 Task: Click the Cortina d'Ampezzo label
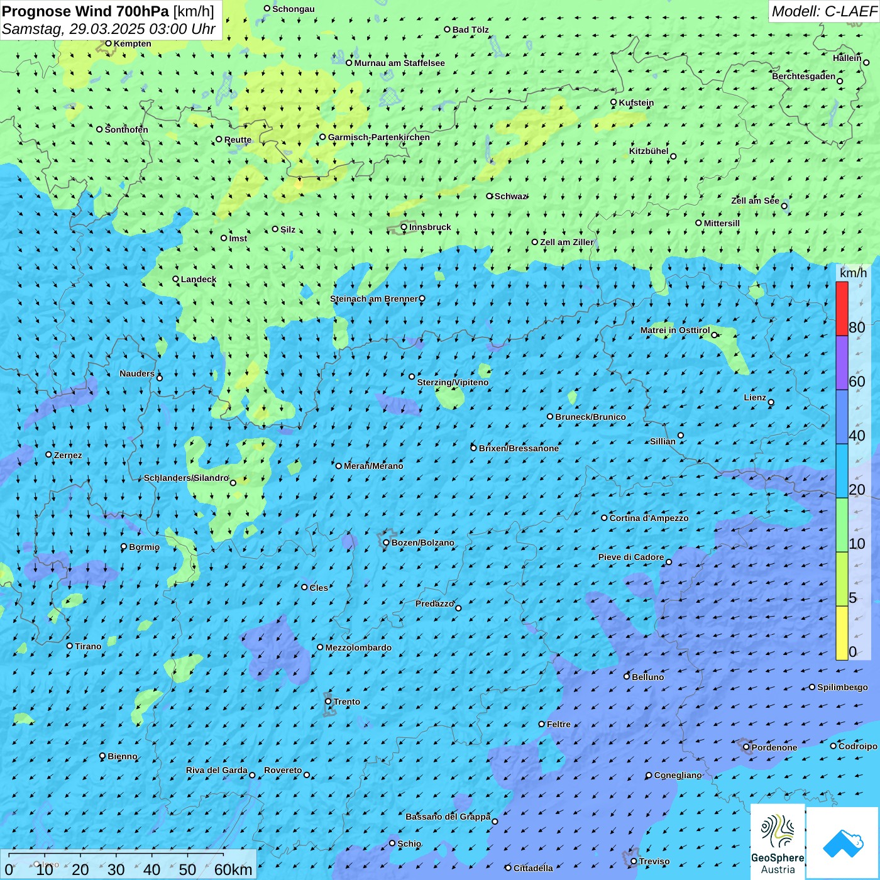(x=649, y=518)
